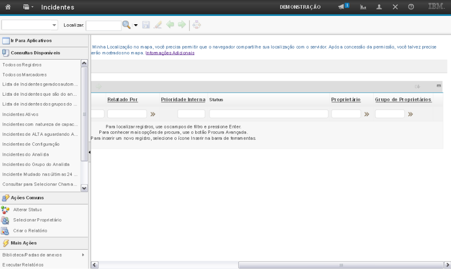
Task: Click the magnifying glass search icon
Action: tap(126, 26)
